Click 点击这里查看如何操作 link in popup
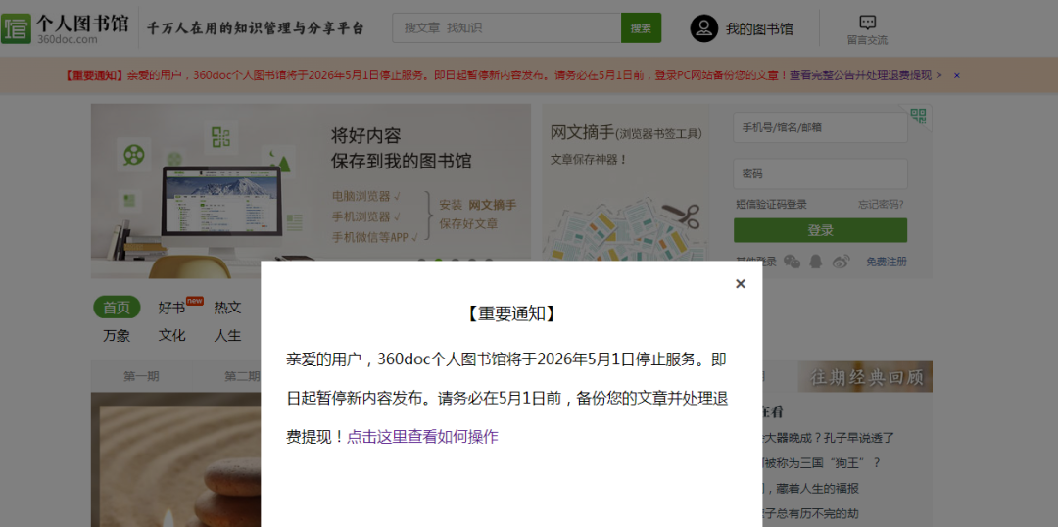Viewport: 1058px width, 527px height. tap(422, 437)
